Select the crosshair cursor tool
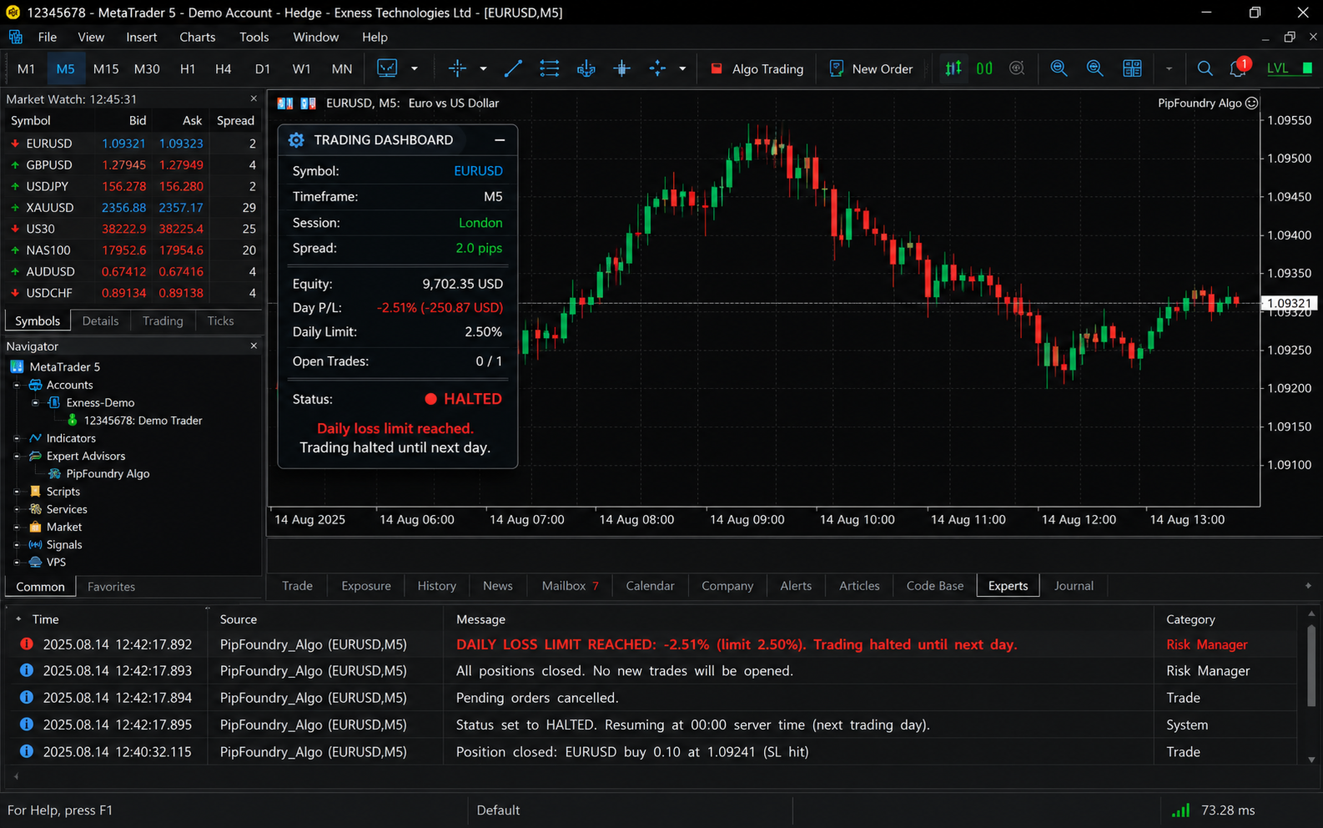The width and height of the screenshot is (1323, 828). (x=457, y=68)
